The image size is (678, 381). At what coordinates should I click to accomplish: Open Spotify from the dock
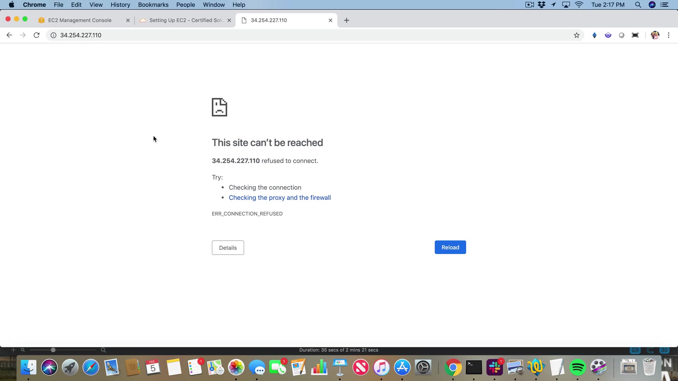tap(578, 368)
